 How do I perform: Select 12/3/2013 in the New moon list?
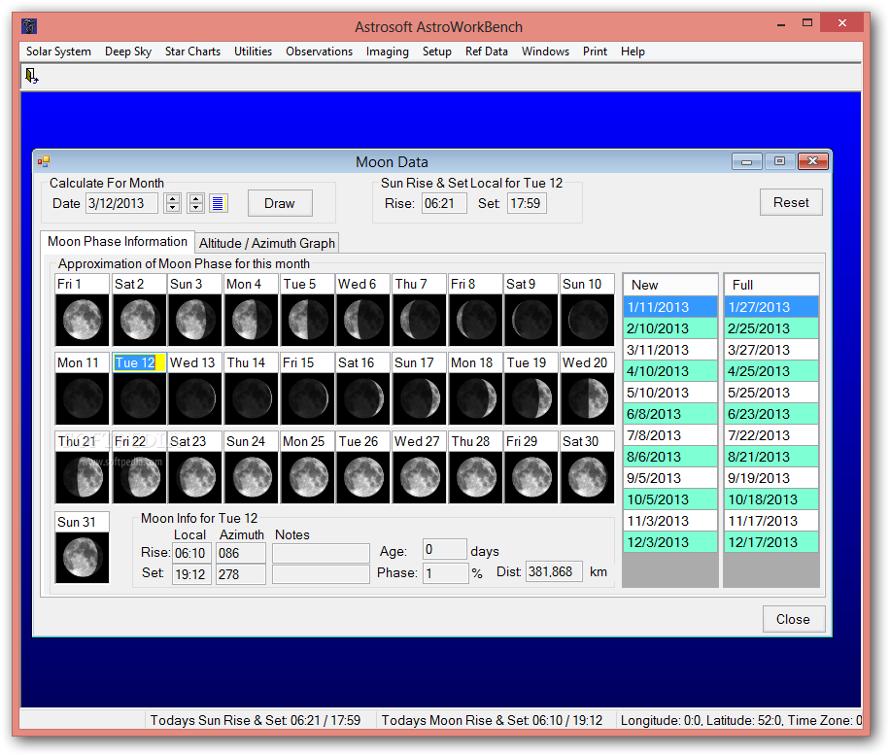pyautogui.click(x=670, y=542)
